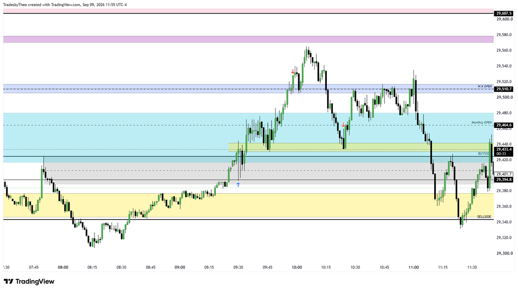Click 29,420.0 on the price axis
This screenshot has width=518, height=291.
point(504,160)
